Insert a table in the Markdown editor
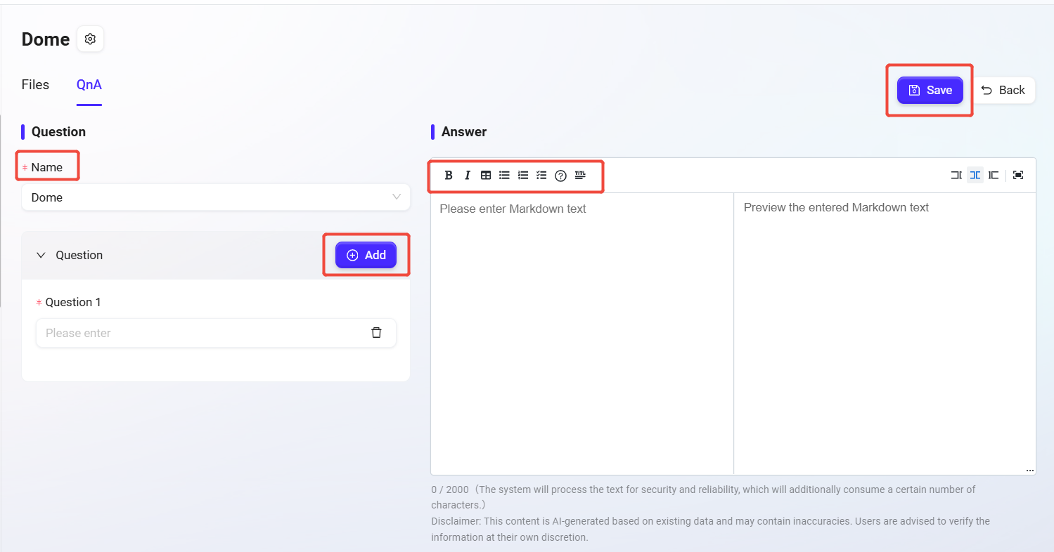 point(486,176)
